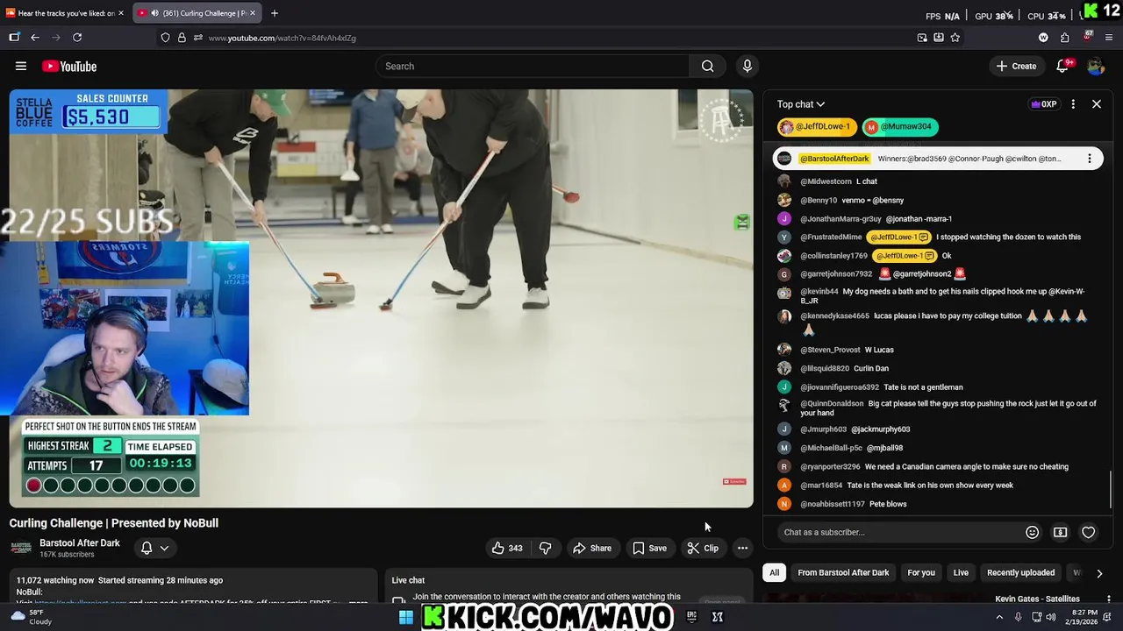The height and width of the screenshot is (631, 1123).
Task: Select the Recently uploaded chip
Action: (1020, 572)
